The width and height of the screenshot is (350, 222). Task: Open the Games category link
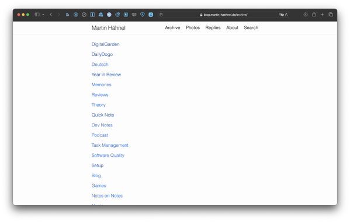99,185
